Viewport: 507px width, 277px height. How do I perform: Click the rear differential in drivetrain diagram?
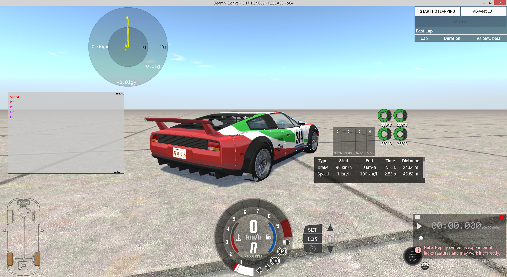point(24,266)
